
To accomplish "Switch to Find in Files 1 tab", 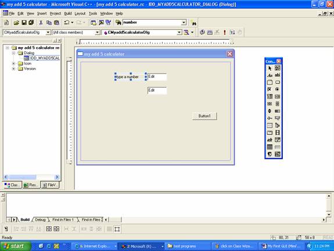I will coord(63,220).
